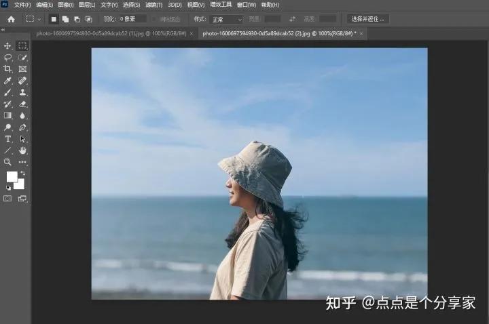Switch to the (2).jpg document tab
This screenshot has height=324, width=489.
pyautogui.click(x=279, y=34)
